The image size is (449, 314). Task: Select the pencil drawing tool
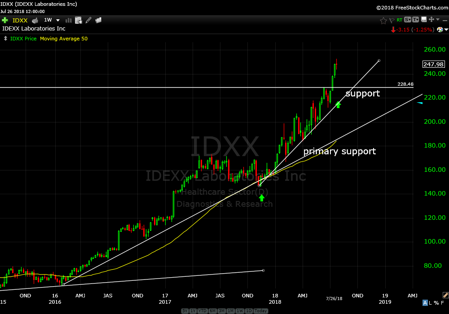coord(88,20)
